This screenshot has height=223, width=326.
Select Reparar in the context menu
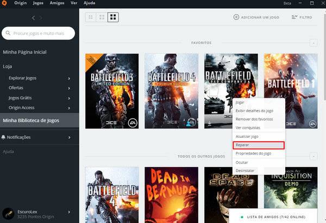[258, 145]
